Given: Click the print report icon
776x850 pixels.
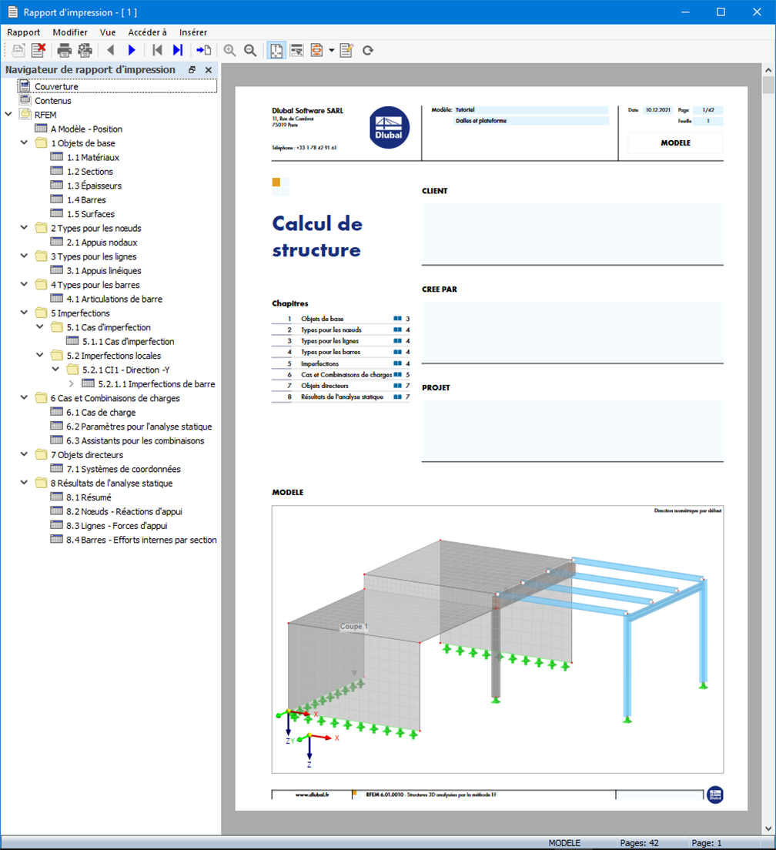Looking at the screenshot, I should pyautogui.click(x=65, y=50).
